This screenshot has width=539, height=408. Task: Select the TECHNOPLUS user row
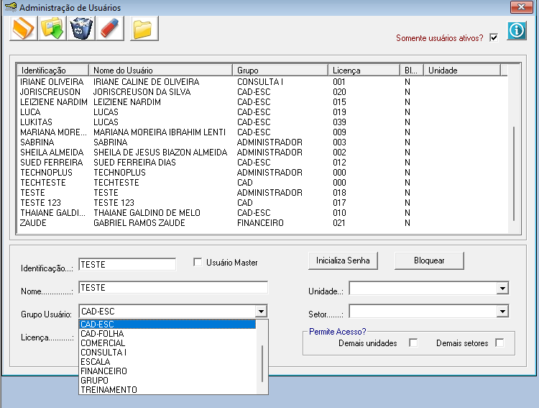click(262, 173)
